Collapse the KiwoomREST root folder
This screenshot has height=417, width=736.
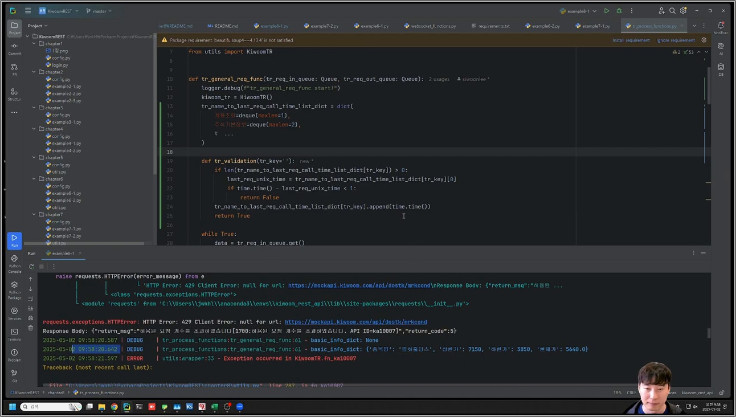pos(27,36)
